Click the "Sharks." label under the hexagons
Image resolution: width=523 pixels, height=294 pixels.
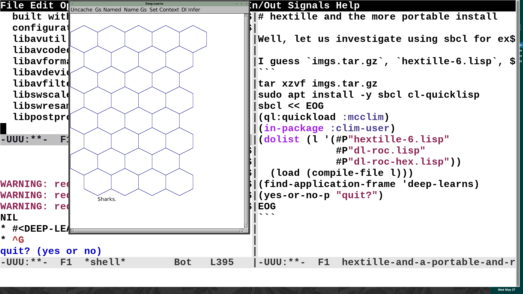click(107, 199)
